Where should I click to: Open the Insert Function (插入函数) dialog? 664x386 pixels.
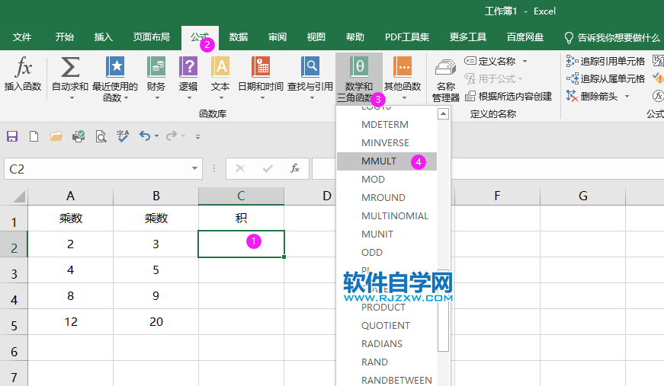pos(23,74)
